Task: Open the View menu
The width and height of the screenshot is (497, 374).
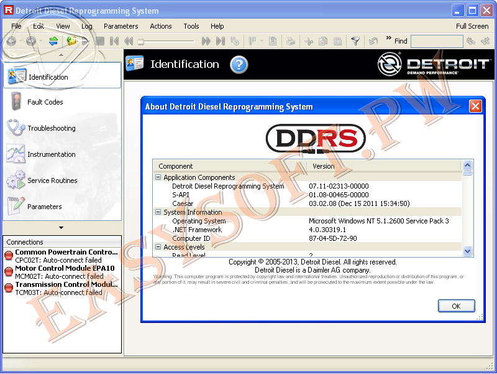Action: click(x=63, y=26)
